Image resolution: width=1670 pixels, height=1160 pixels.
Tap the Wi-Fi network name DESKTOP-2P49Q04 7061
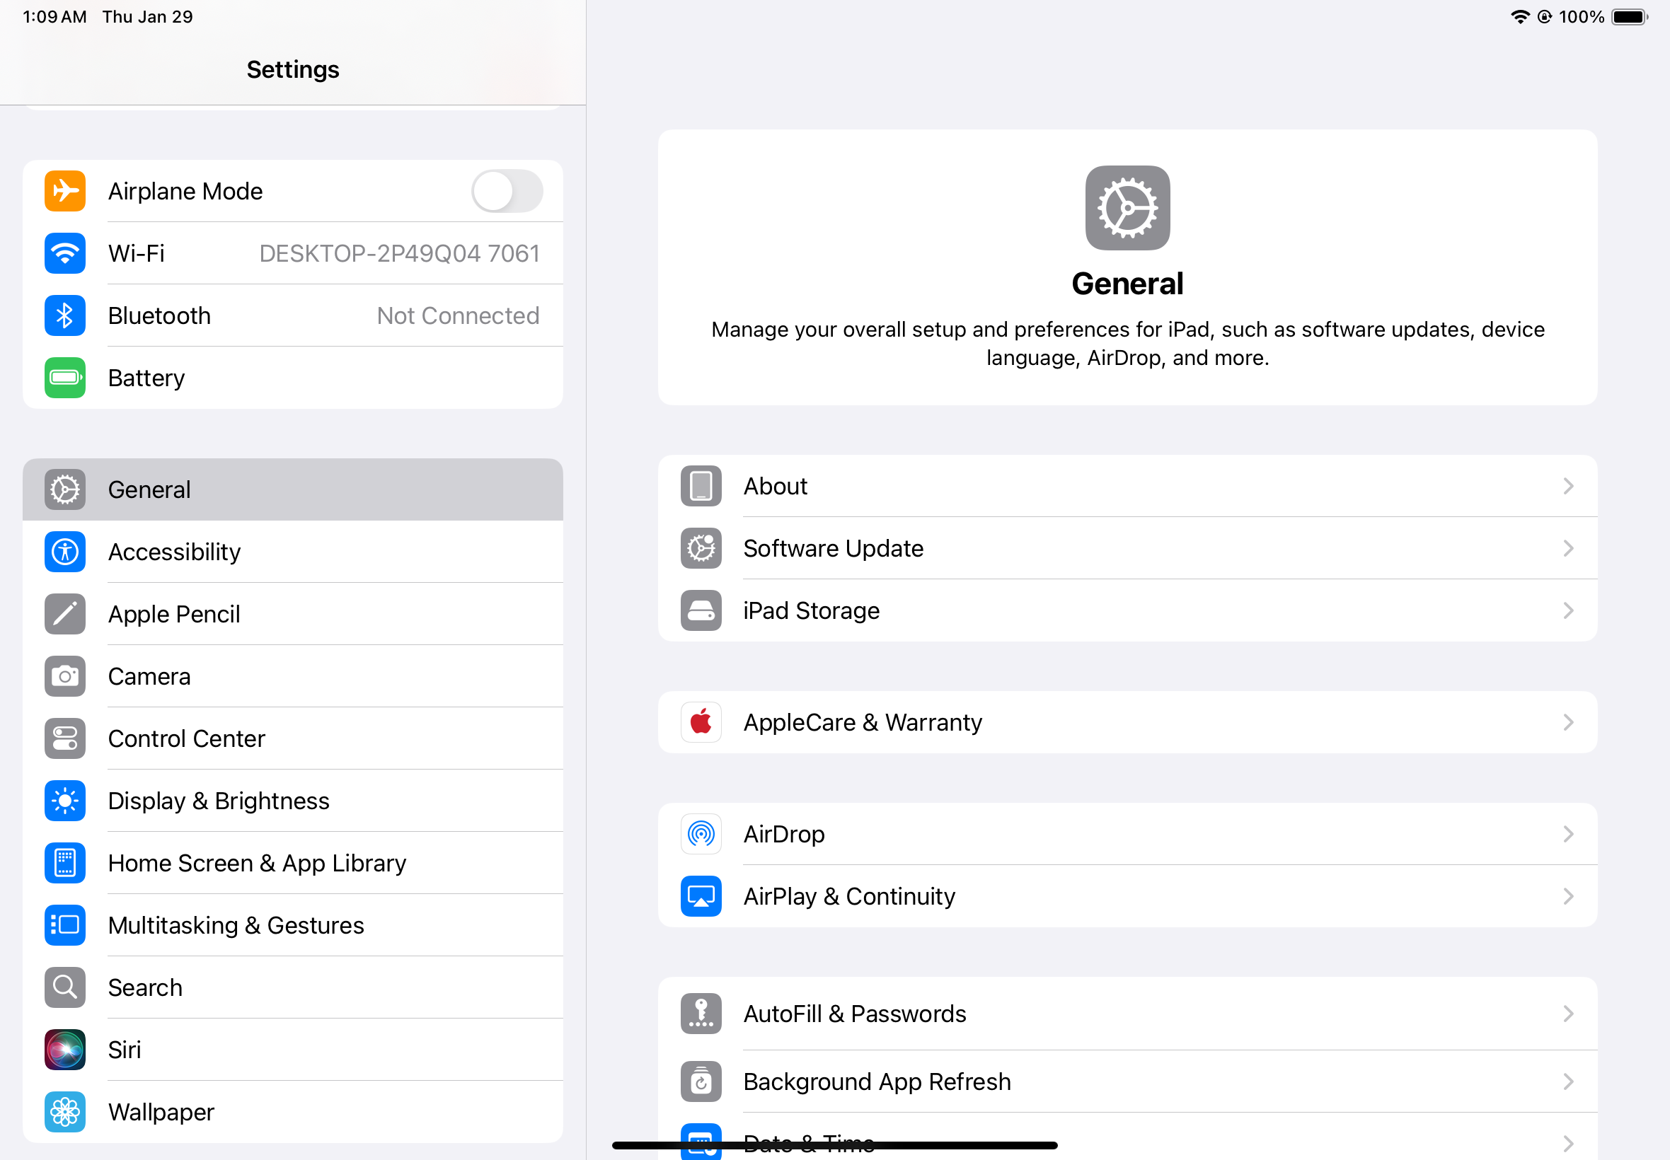pos(399,254)
